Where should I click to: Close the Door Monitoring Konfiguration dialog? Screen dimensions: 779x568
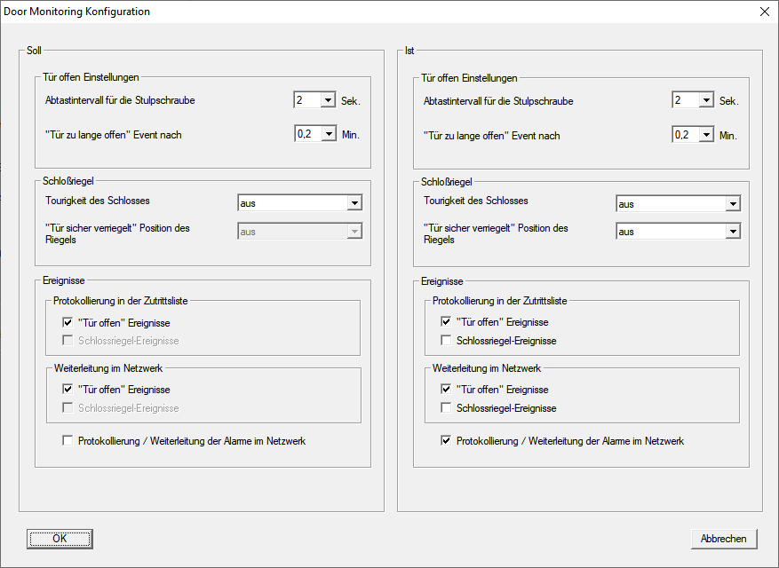[x=764, y=12]
